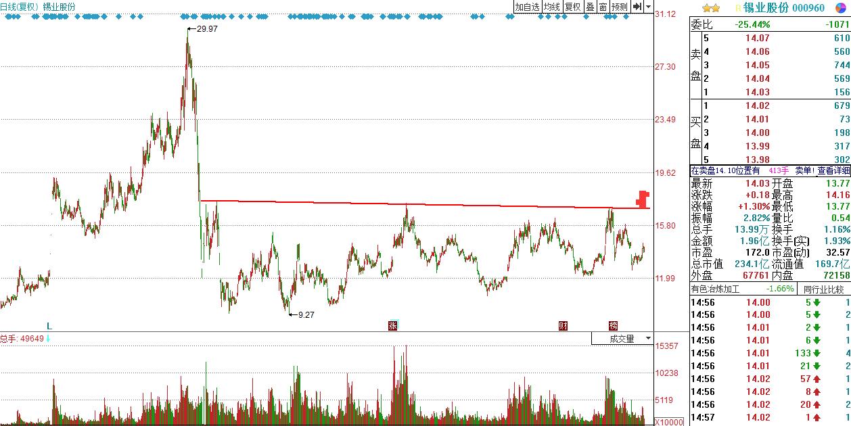851x426 pixels.
Task: Open the 查看详细 link for sell order
Action: click(x=833, y=171)
